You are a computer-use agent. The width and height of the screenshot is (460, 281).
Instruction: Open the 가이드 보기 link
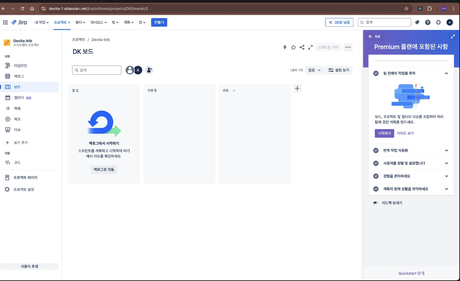(x=405, y=133)
